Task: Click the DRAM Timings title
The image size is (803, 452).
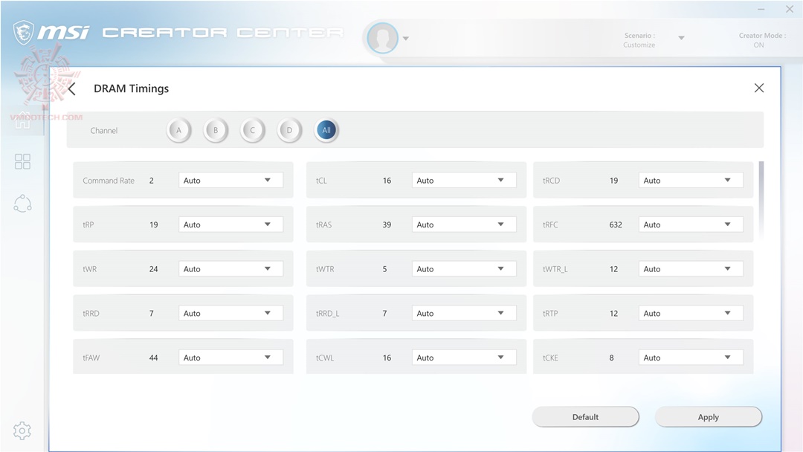Action: (131, 88)
